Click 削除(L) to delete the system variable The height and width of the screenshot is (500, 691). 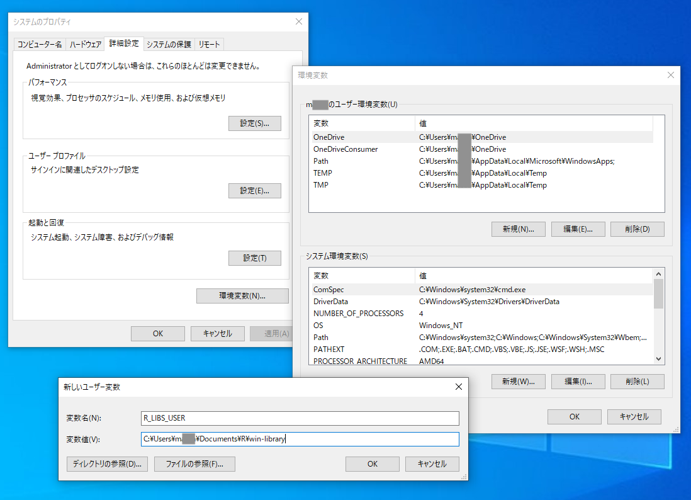click(x=637, y=381)
